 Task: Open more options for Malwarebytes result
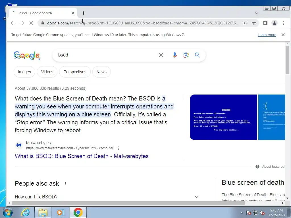tap(118, 148)
